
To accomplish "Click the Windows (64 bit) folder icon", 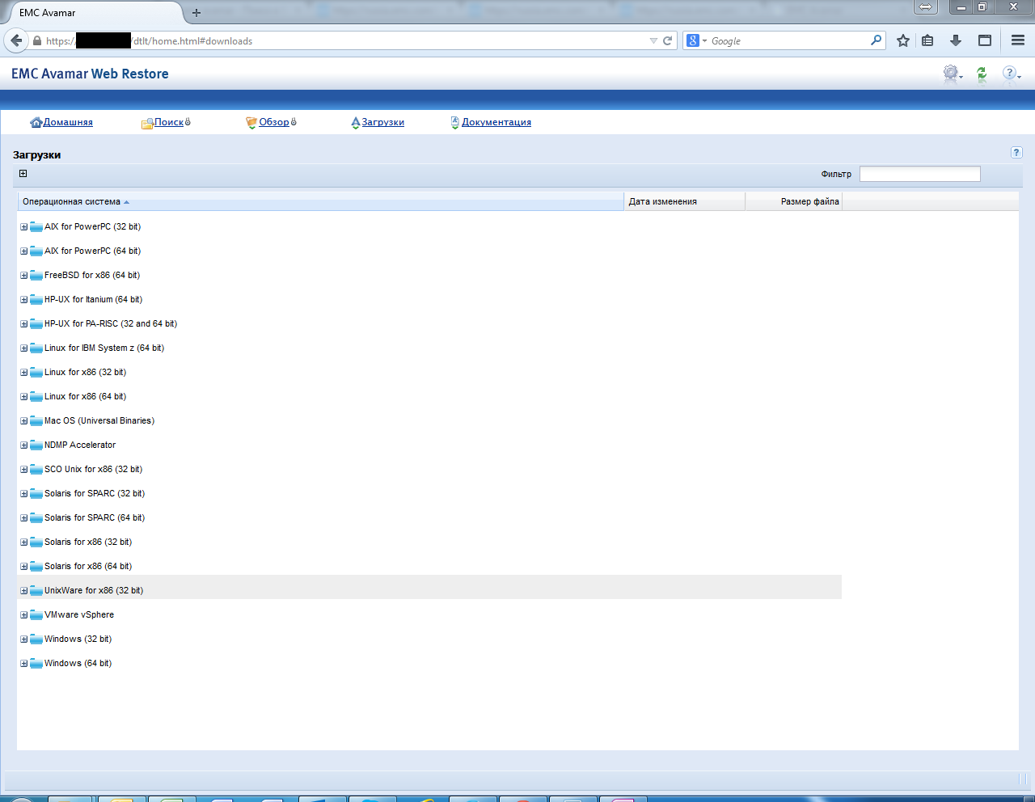I will [36, 664].
